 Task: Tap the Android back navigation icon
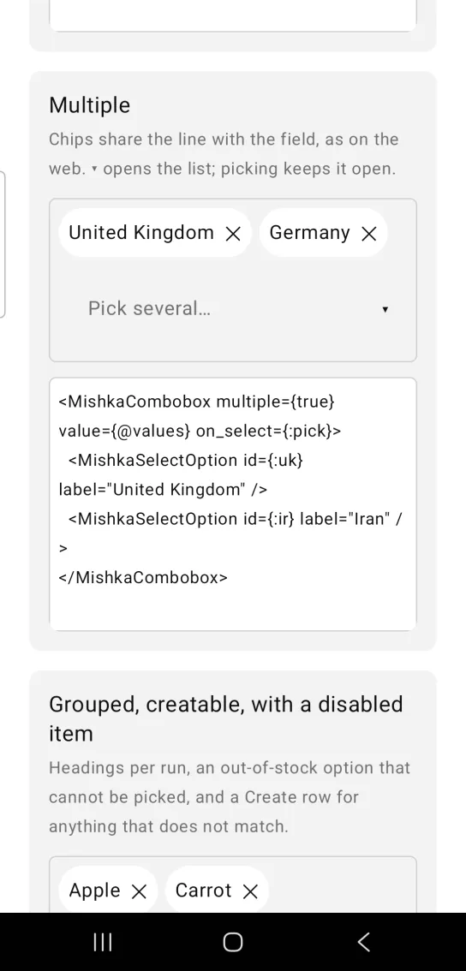(364, 942)
